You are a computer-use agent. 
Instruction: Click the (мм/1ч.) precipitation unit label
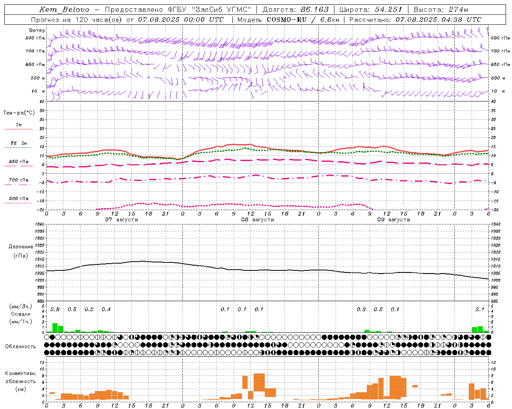21,322
